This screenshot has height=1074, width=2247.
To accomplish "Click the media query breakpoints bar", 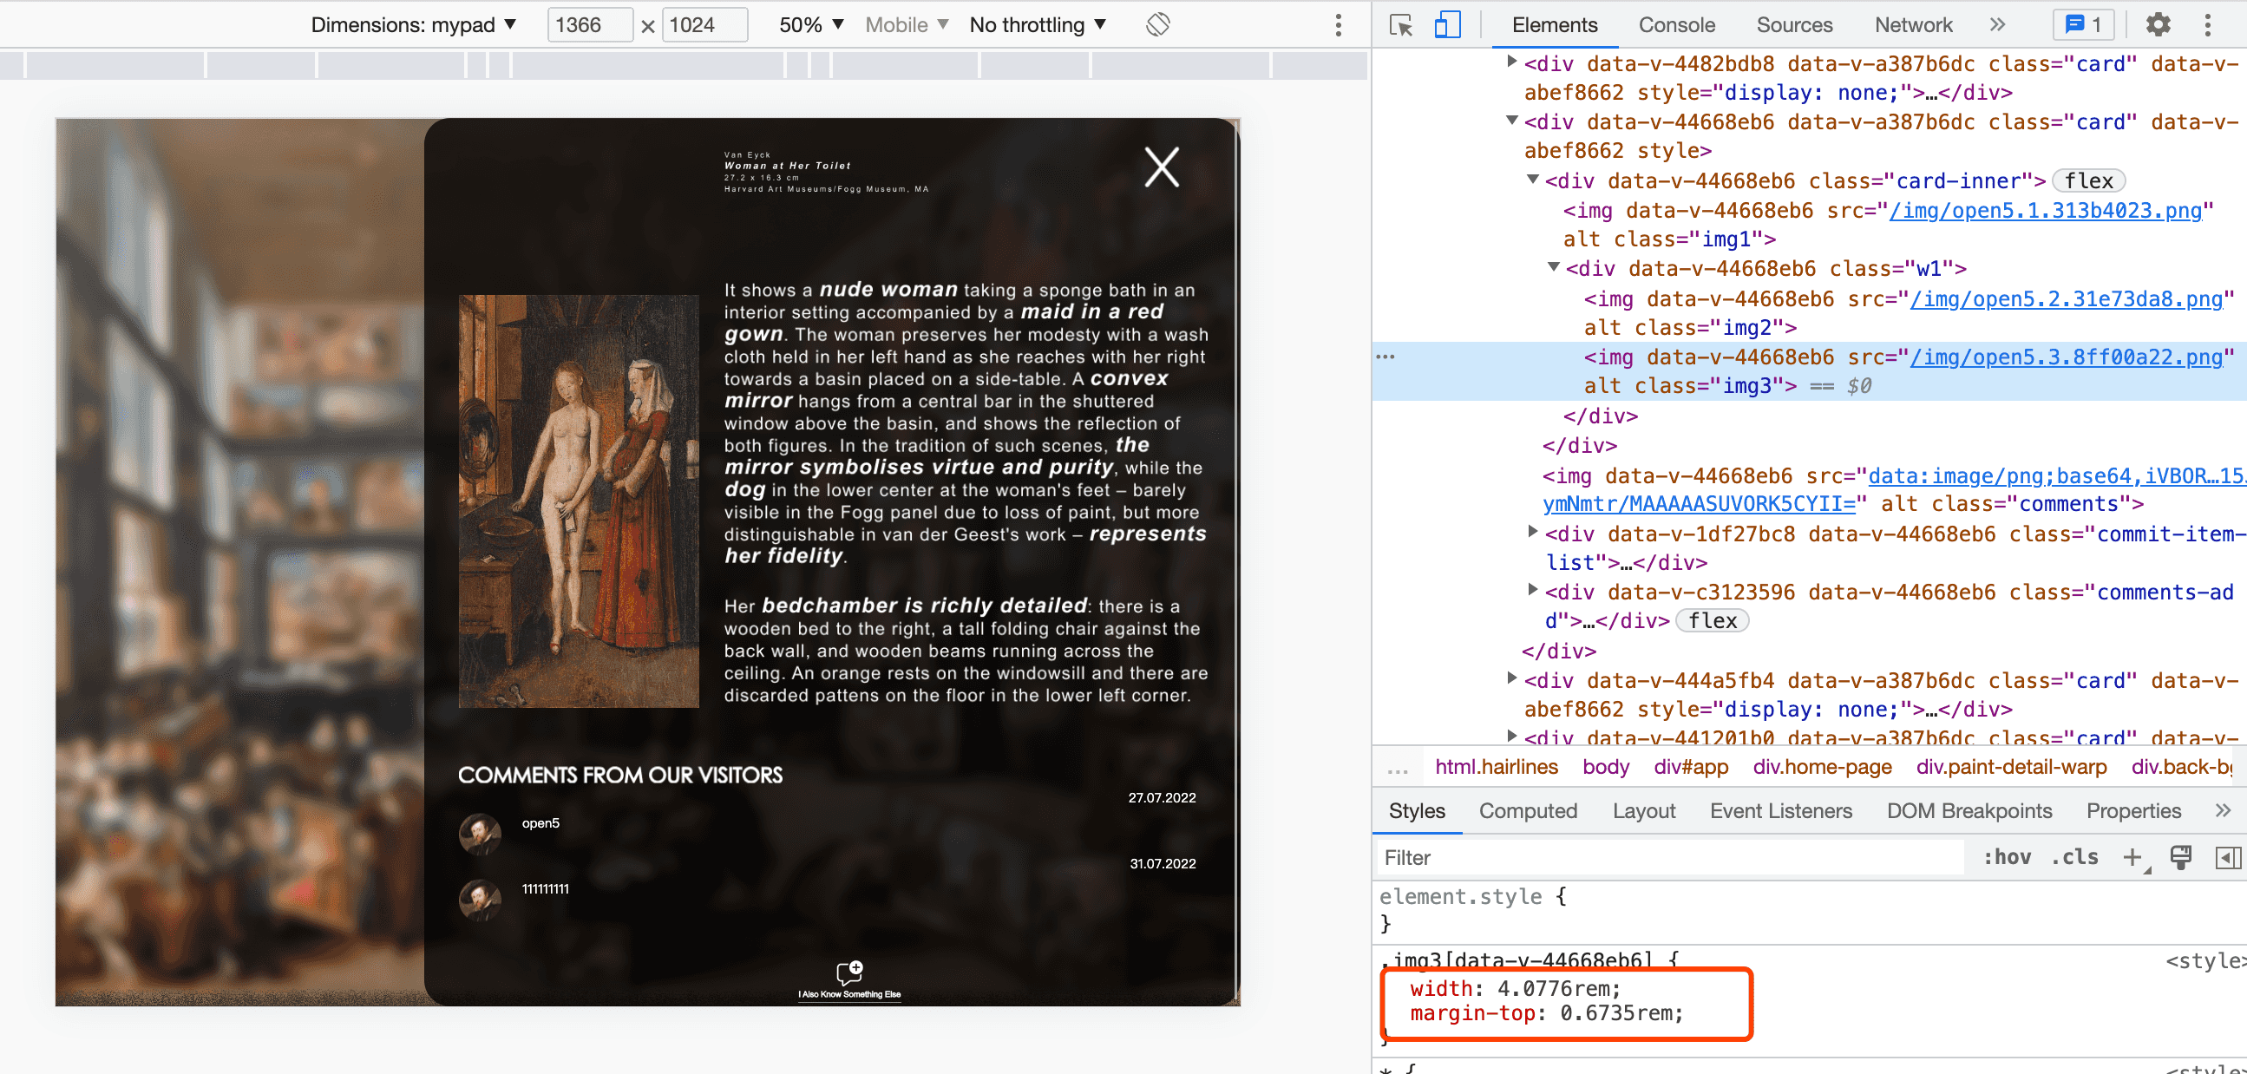I will tap(684, 65).
